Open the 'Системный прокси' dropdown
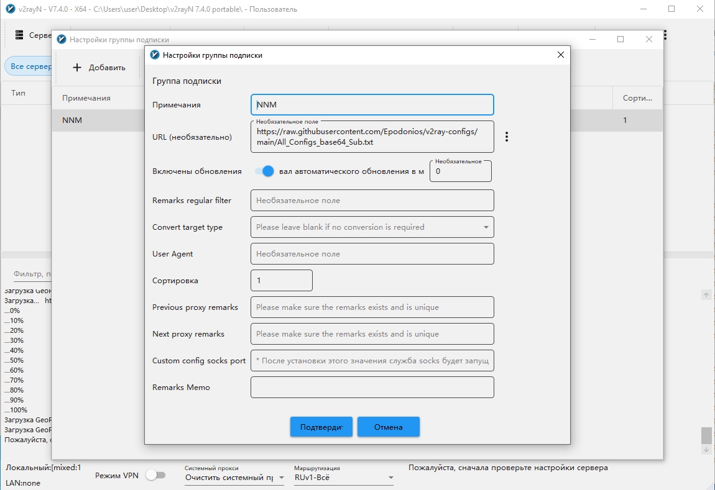Viewport: 715px width, 490px height. click(234, 478)
